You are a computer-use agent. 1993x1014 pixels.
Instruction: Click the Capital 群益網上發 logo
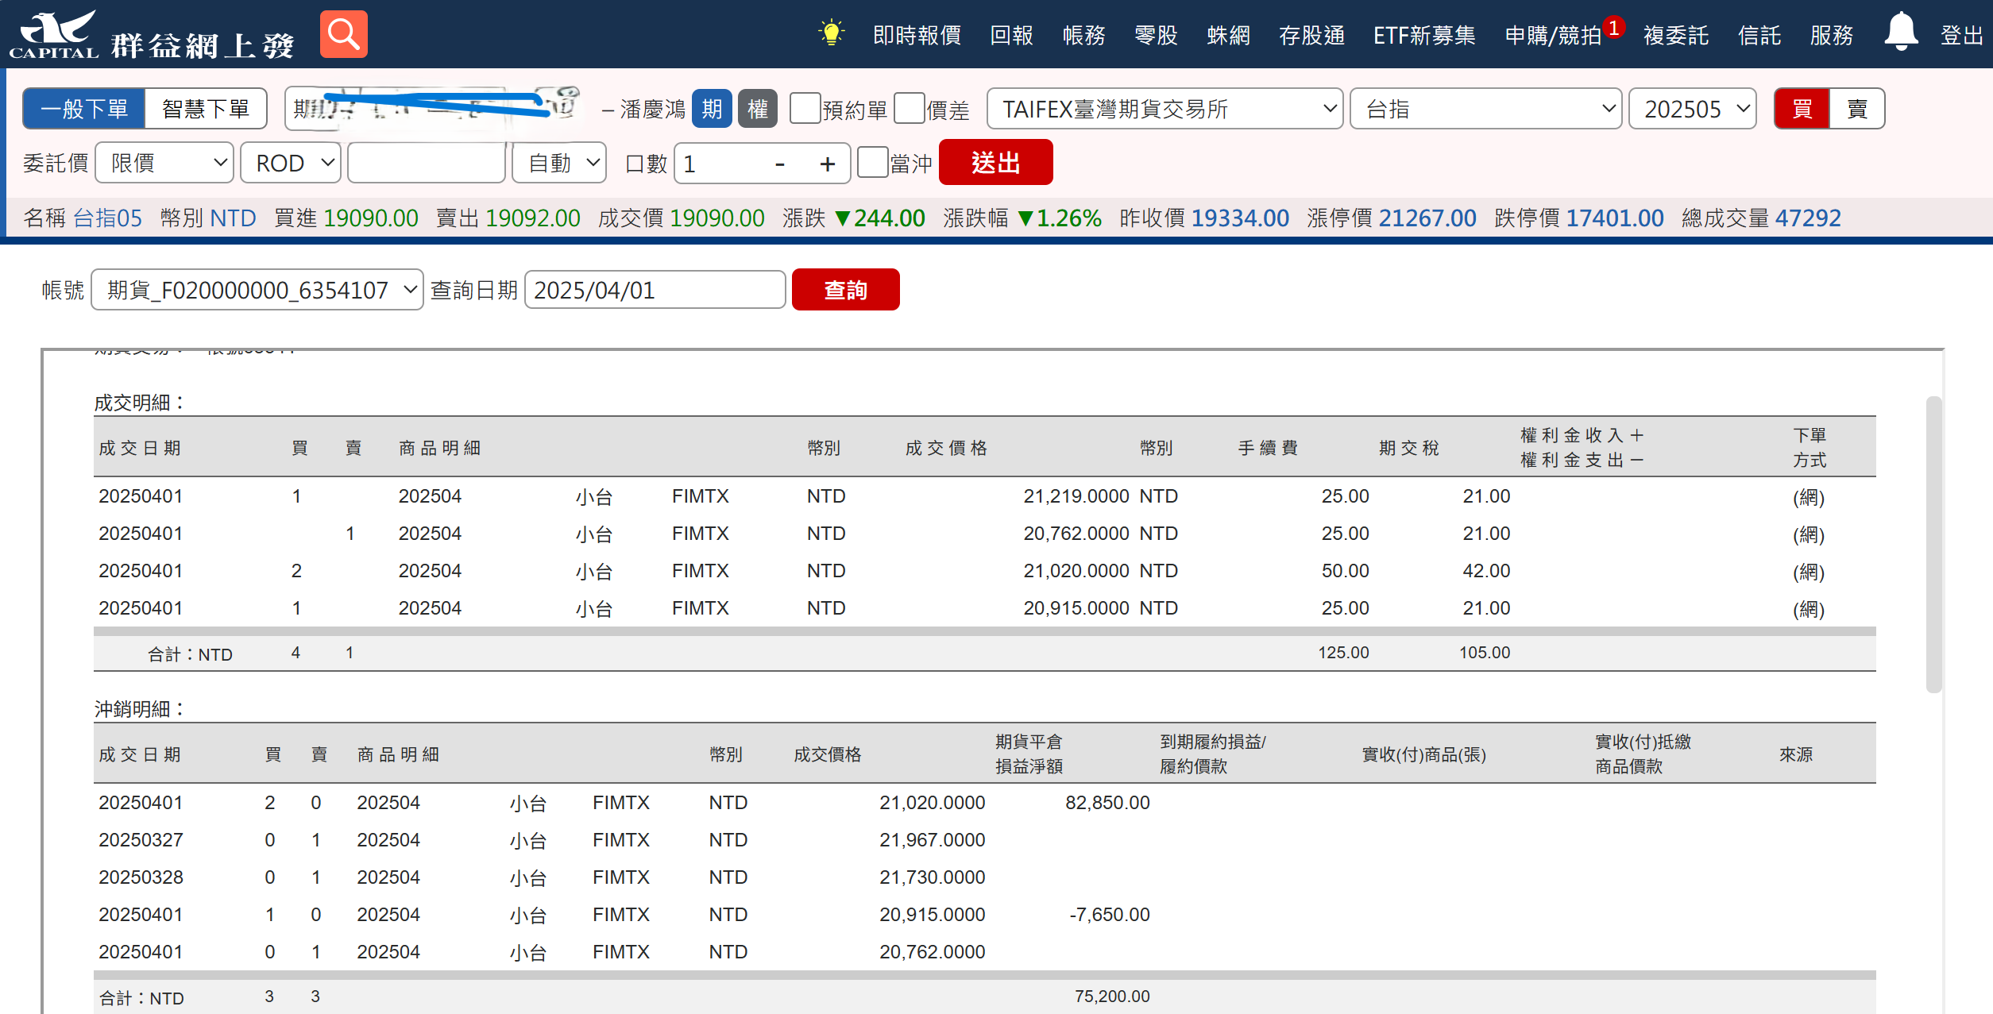152,36
